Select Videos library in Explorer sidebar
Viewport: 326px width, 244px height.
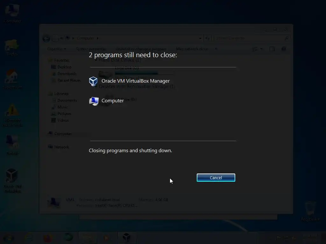coord(63,120)
